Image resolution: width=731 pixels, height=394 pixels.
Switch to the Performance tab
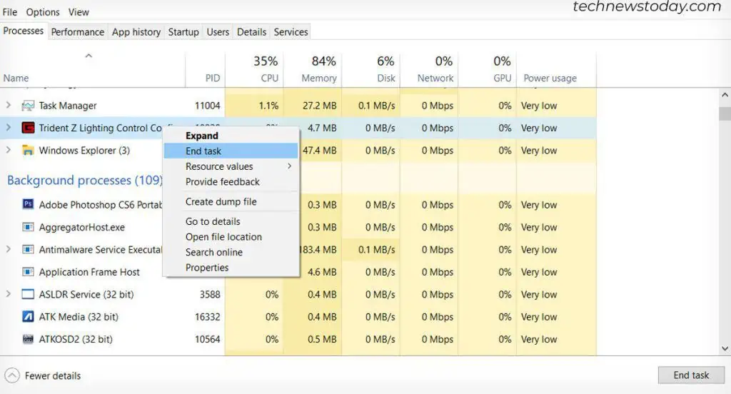(77, 31)
